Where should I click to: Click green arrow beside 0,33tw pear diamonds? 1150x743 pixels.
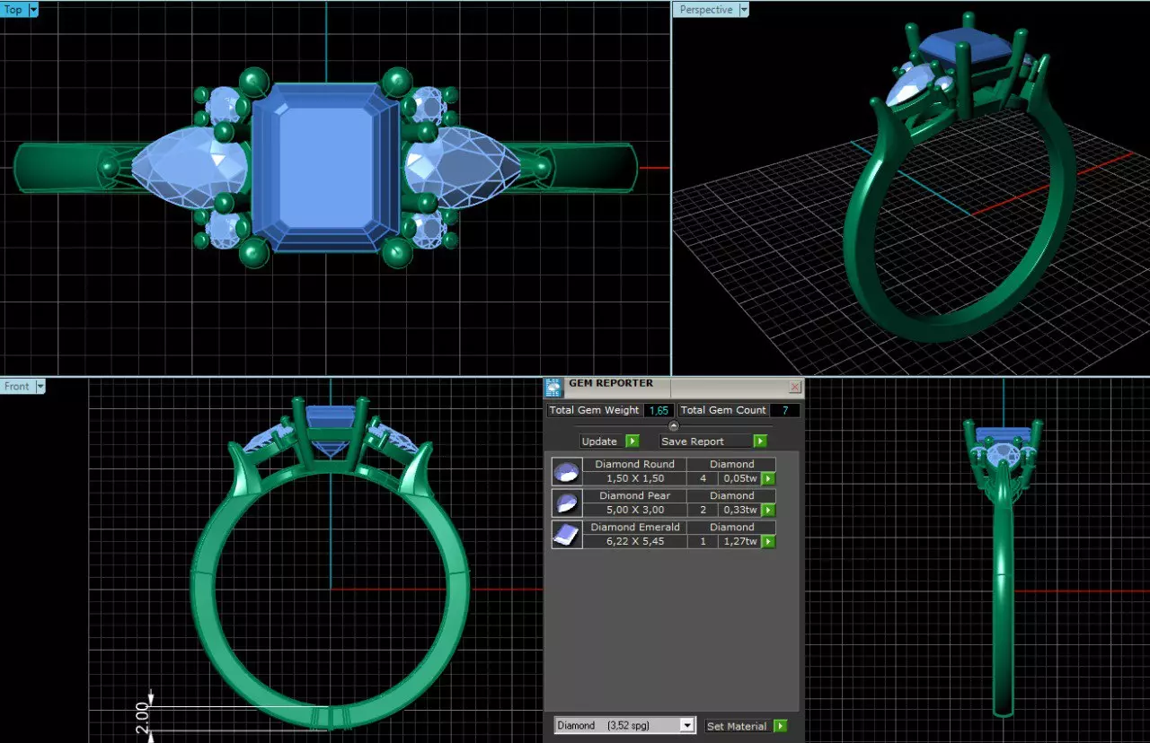point(769,510)
